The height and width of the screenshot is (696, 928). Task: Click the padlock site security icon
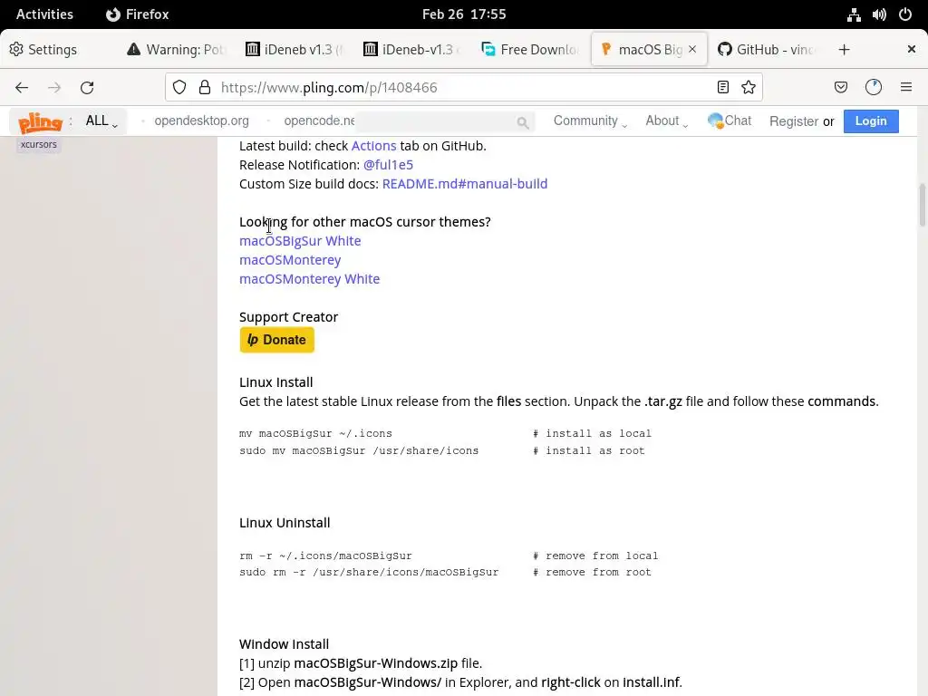coord(205,88)
